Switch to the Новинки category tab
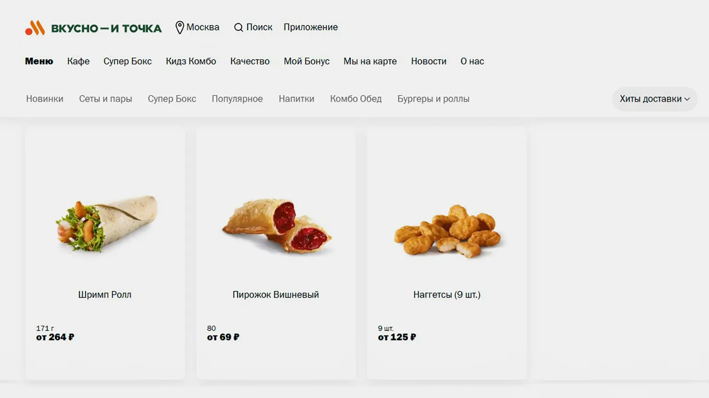Image resolution: width=709 pixels, height=398 pixels. click(45, 99)
